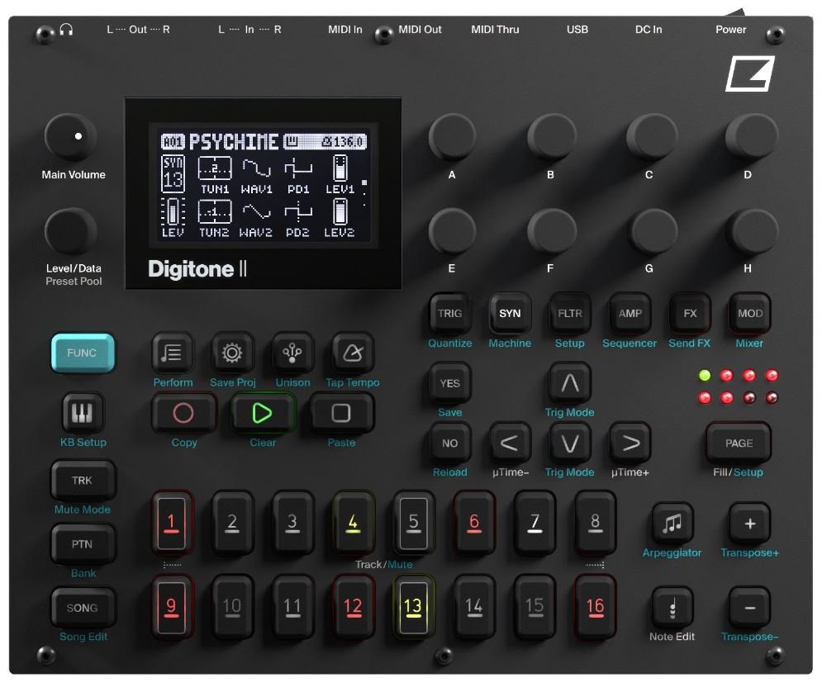Switch to the SYN parameter page
Screen dimensions: 822x687
pos(510,314)
